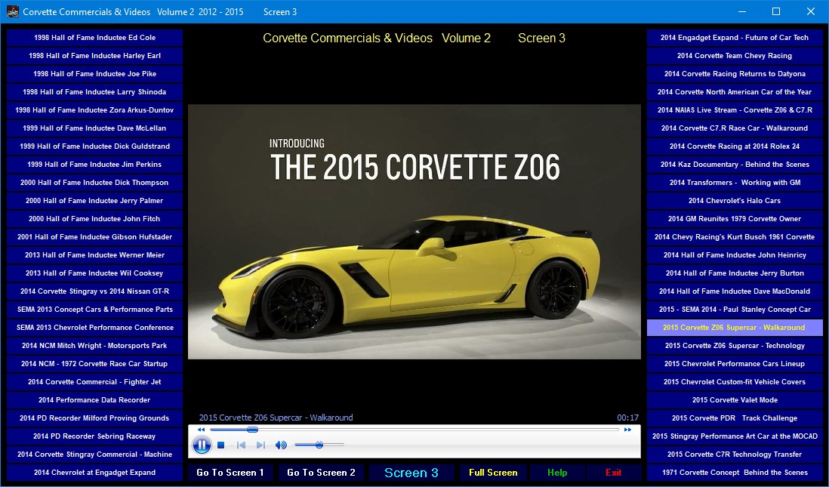Click the rewind double-arrow icon
Screen dimensions: 829x487
(x=201, y=430)
